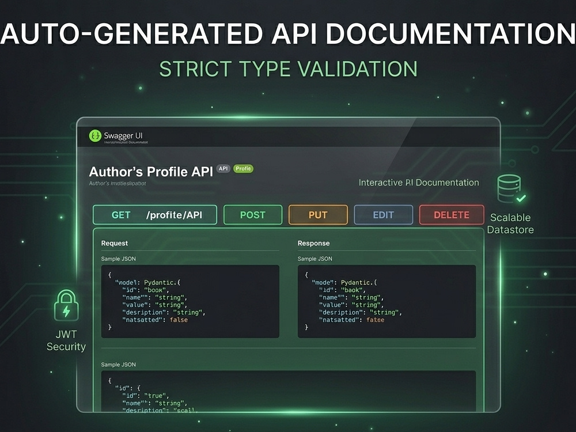Click the Swagger UI title text
576x432 pixels.
coord(123,135)
